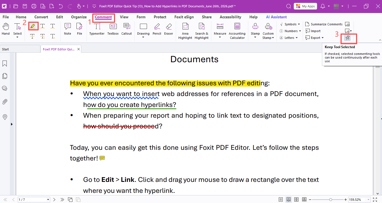Open the Bookmarks panel in left sidebar
Screen dimensions: 382x203
pyautogui.click(x=5, y=64)
